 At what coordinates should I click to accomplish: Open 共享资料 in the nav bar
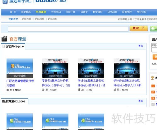coord(56,12)
